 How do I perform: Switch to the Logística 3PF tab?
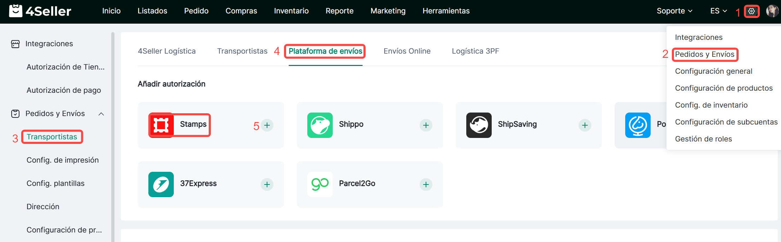[x=475, y=51]
